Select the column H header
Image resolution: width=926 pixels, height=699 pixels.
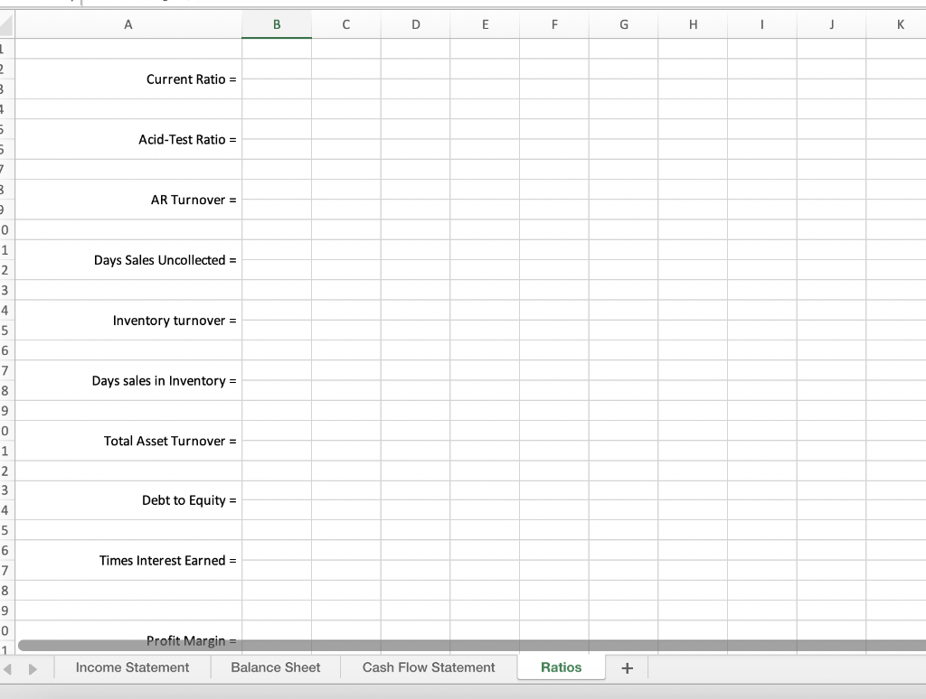(693, 24)
